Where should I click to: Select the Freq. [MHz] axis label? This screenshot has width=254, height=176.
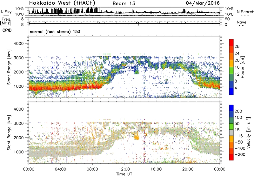tap(6, 22)
